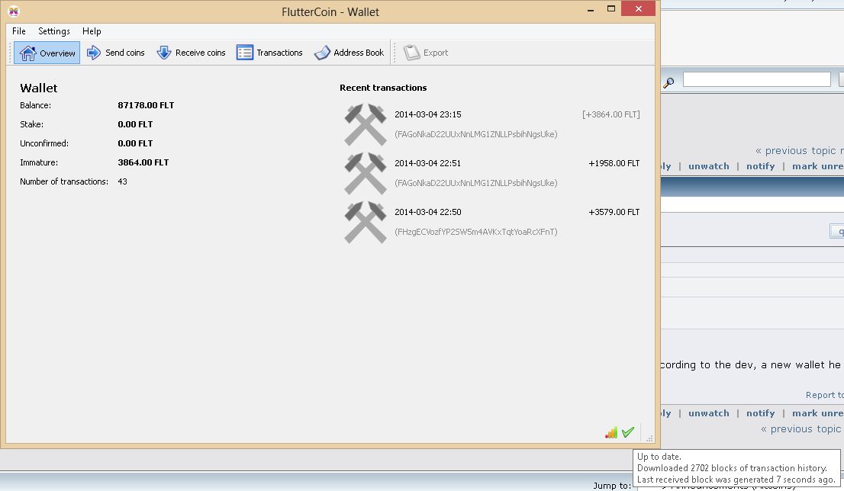Viewport: 844px width, 491px height.
Task: Click the FlutterCoin butterfly title bar icon
Action: [x=14, y=11]
